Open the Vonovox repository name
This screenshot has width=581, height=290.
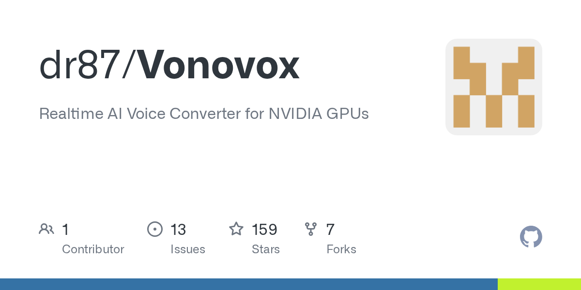pos(220,66)
